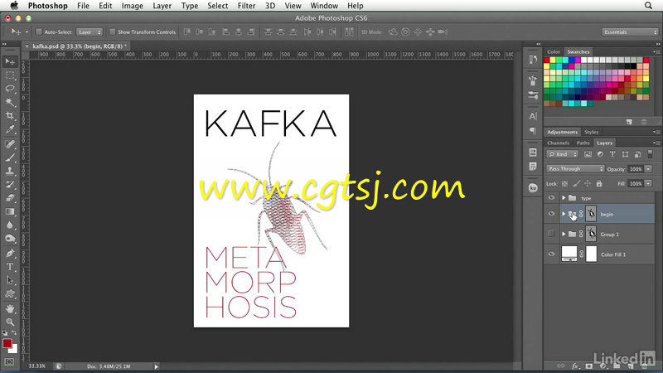Click the zoom percentage field 33.33%

point(37,366)
